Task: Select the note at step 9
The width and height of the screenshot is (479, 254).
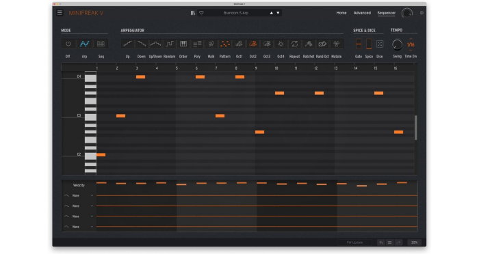Action: tap(259, 132)
